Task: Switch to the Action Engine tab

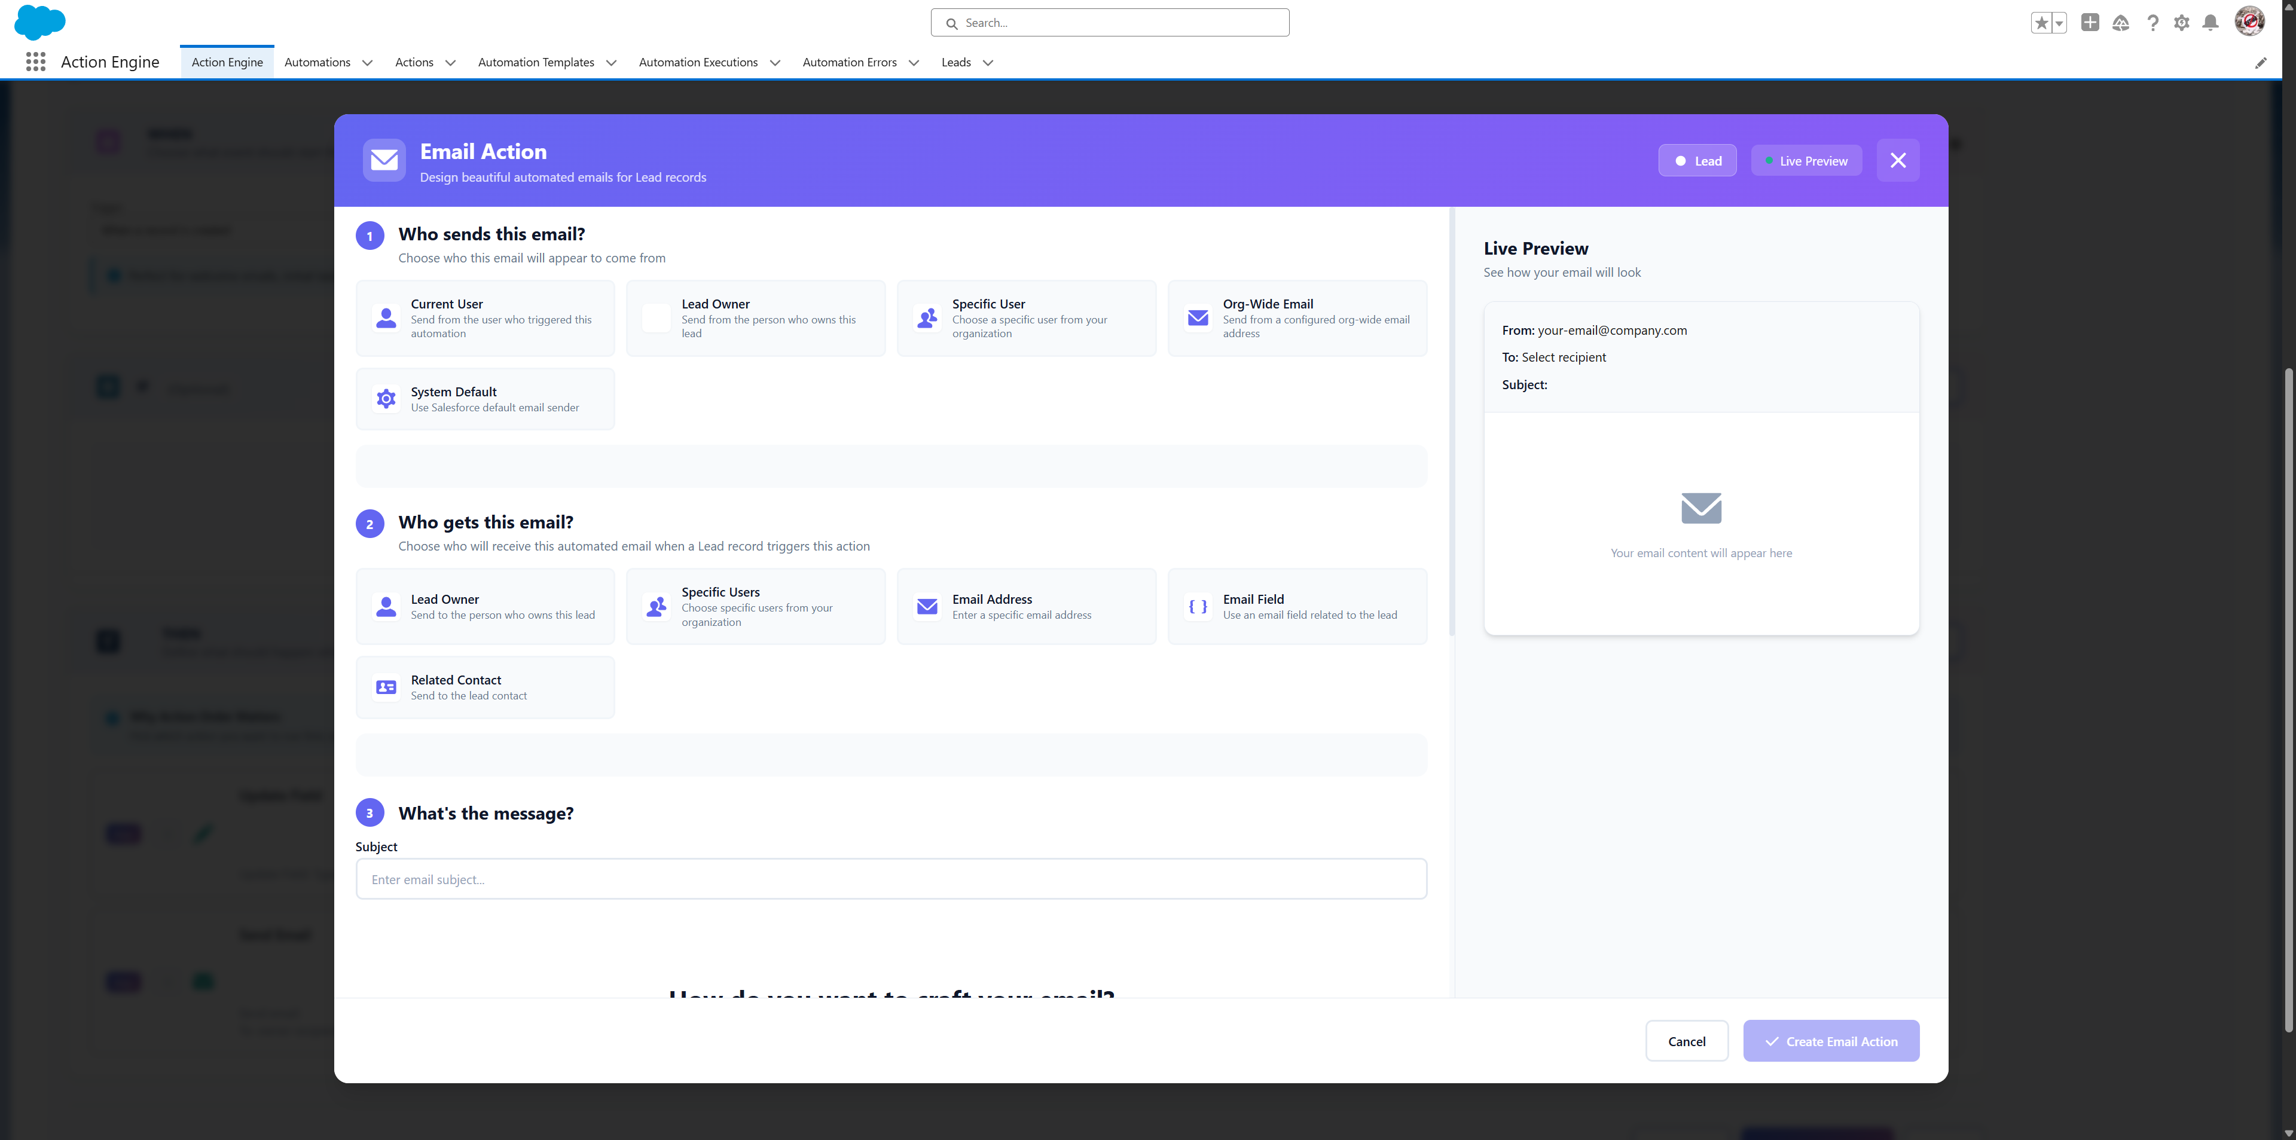Action: 227,62
